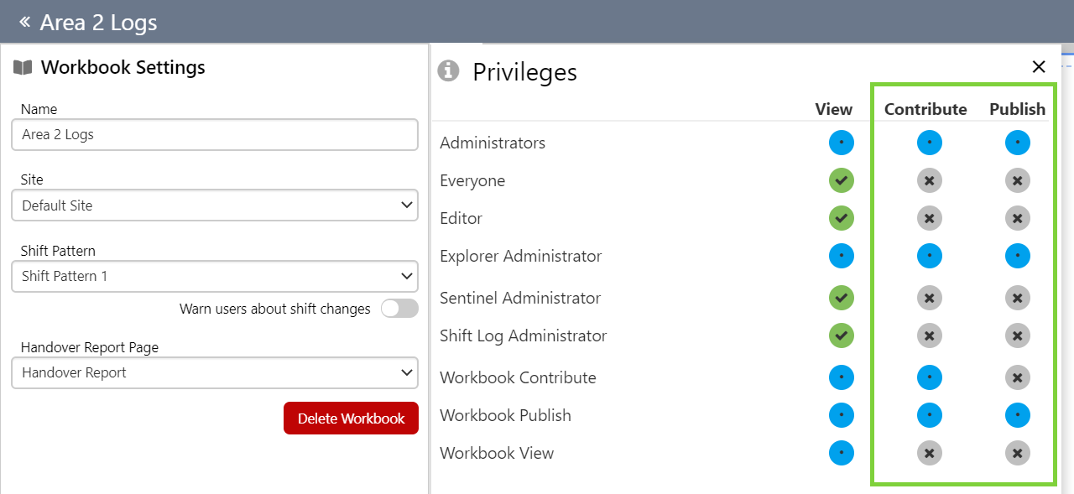1074x494 pixels.
Task: Click Explorer Administrator Publish privilege icon
Action: click(1017, 256)
